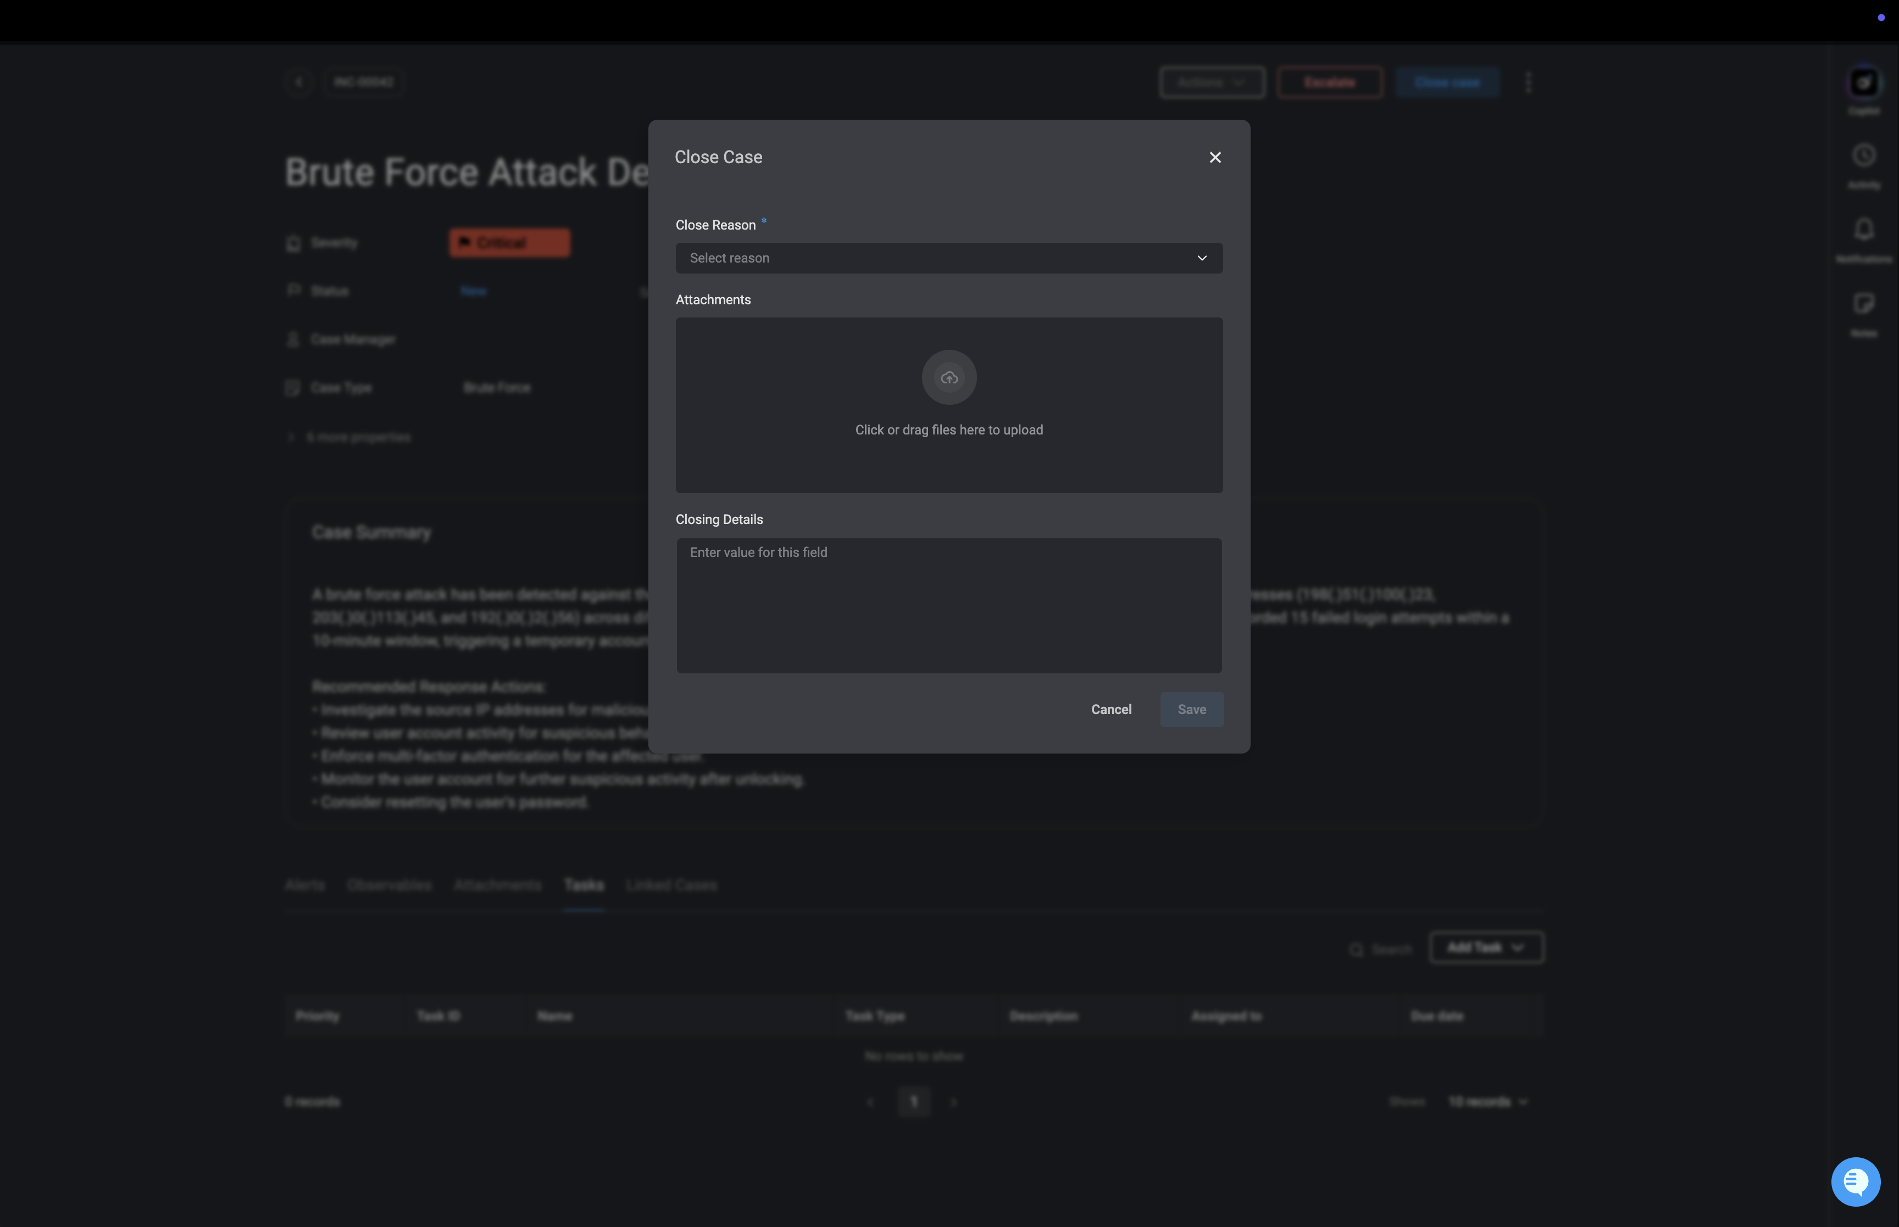Viewport: 1899px width, 1227px height.
Task: Open the Copilot sidebar icon
Action: 1863,83
